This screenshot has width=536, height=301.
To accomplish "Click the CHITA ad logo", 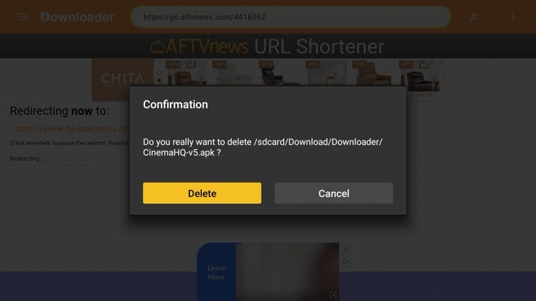I will [122, 80].
